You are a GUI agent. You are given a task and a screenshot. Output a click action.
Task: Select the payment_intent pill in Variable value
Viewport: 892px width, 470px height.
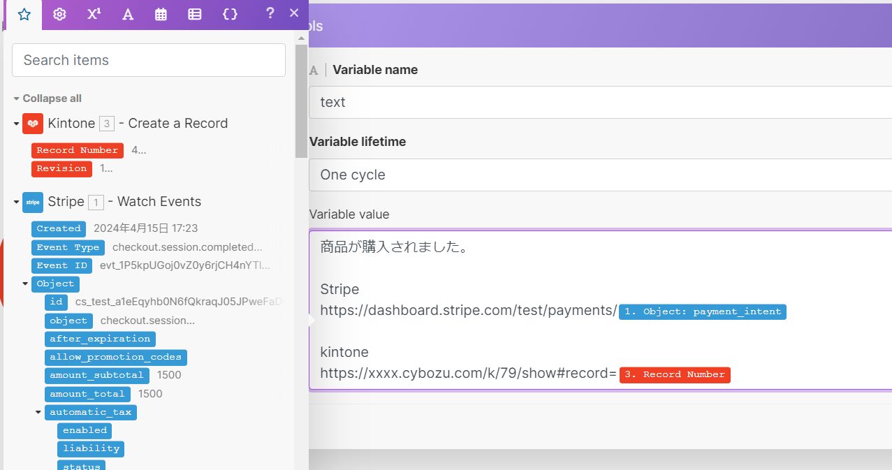(x=703, y=311)
